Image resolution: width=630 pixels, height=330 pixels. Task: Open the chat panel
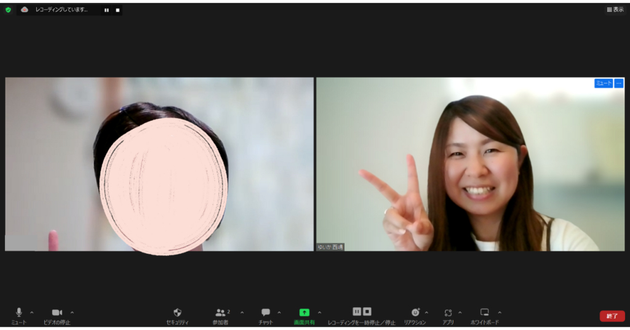click(266, 313)
